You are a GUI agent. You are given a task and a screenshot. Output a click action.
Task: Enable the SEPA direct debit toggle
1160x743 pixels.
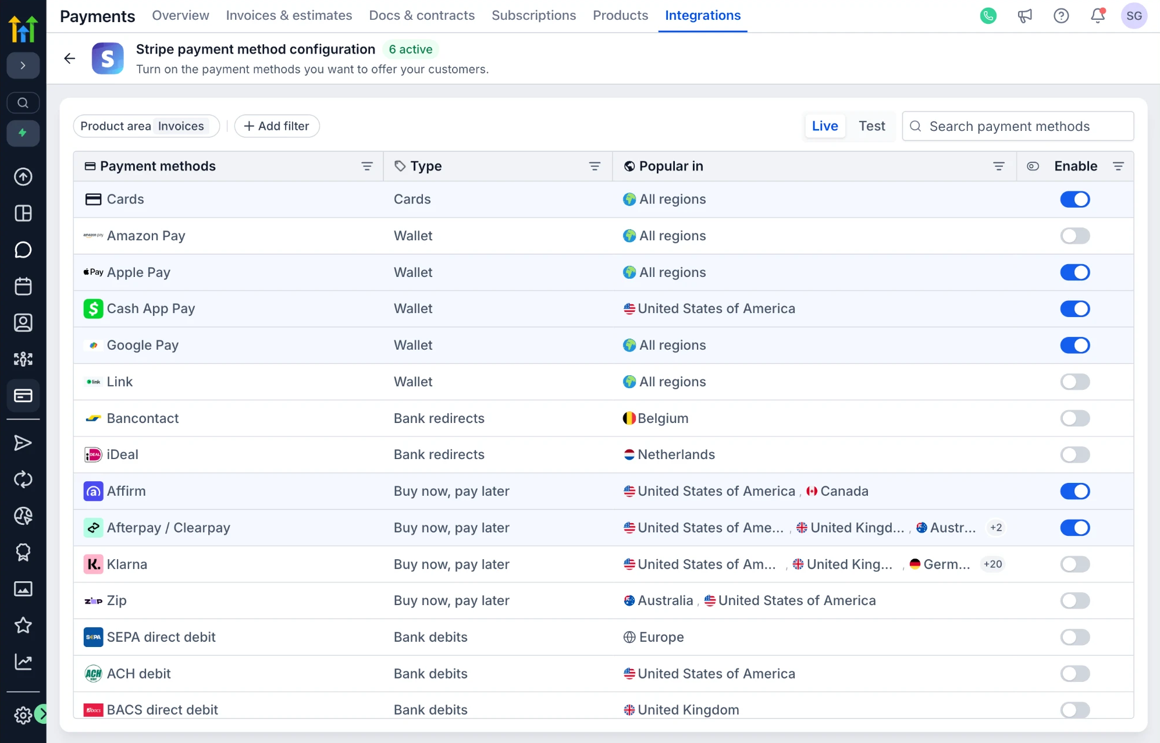tap(1074, 637)
